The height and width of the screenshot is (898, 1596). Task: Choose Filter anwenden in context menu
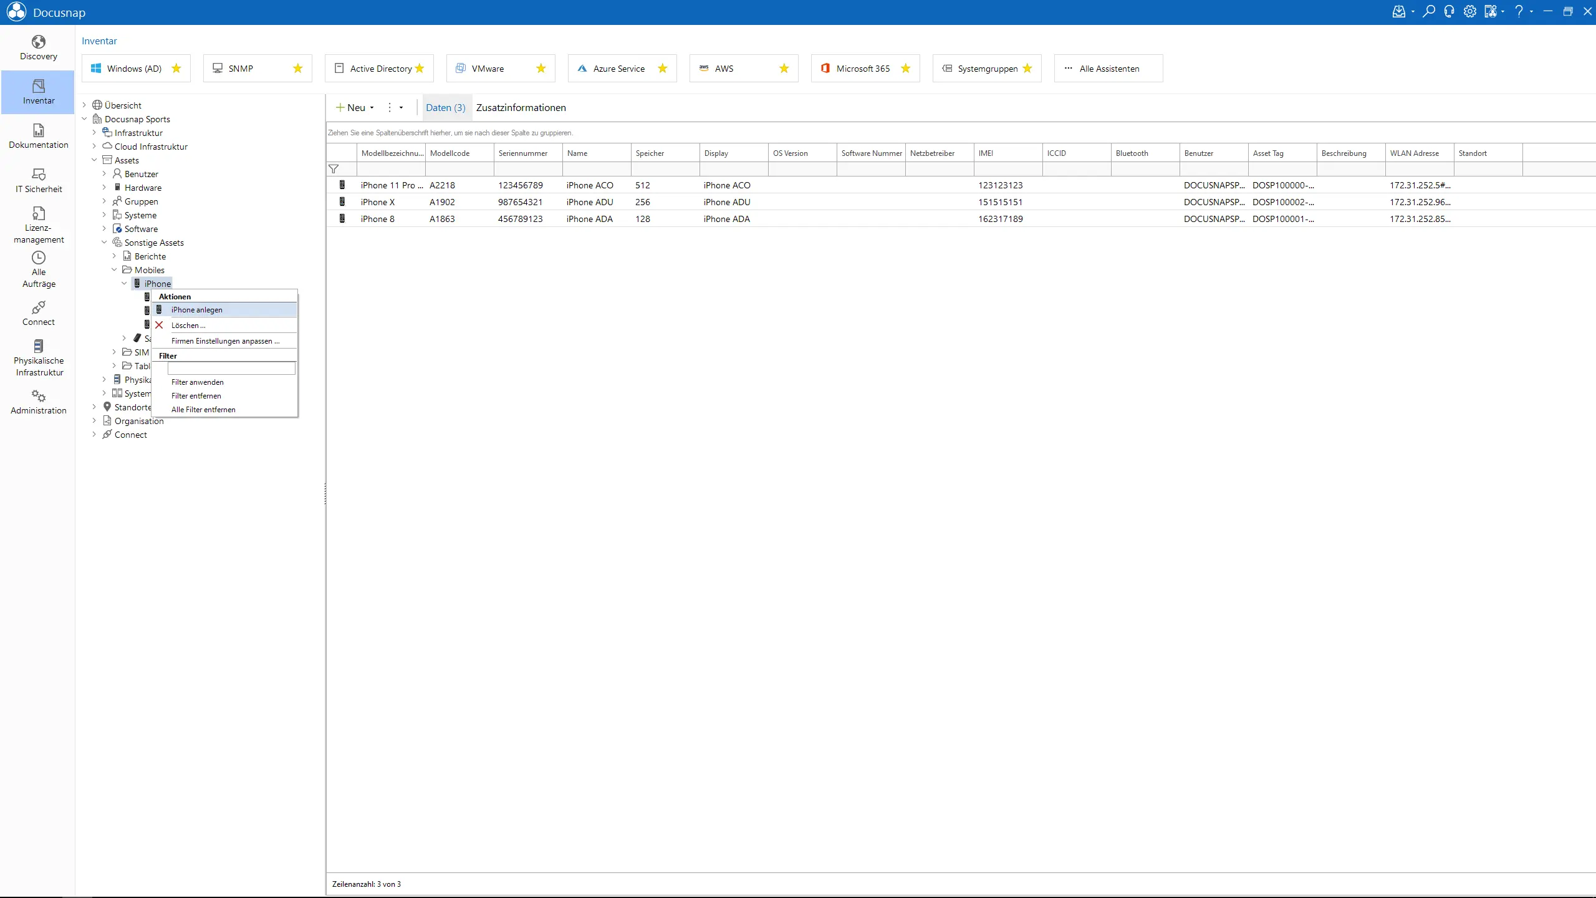tap(224, 382)
